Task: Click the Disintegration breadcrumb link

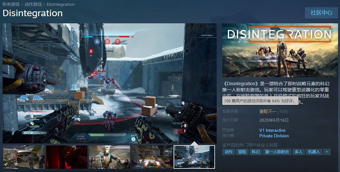Action: (x=61, y=5)
